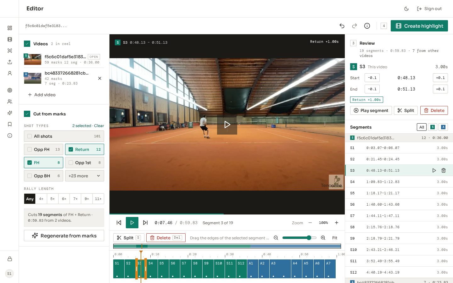This screenshot has width=453, height=283.
Task: Open the bookmark icon in sidebar
Action: (10, 124)
